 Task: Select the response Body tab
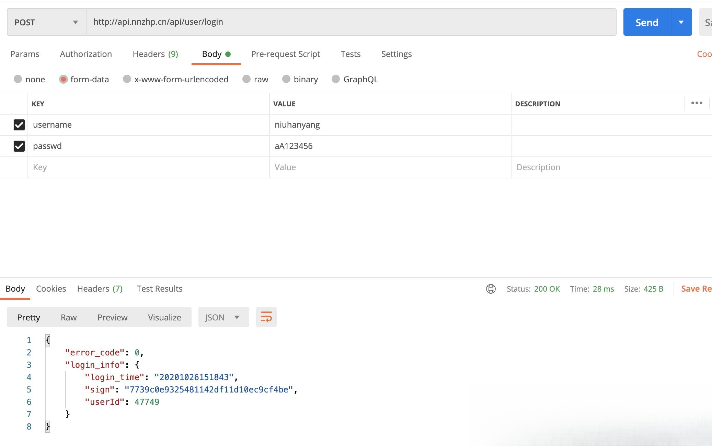point(15,289)
